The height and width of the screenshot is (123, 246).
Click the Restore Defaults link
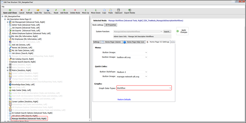pyautogui.click(x=124, y=100)
